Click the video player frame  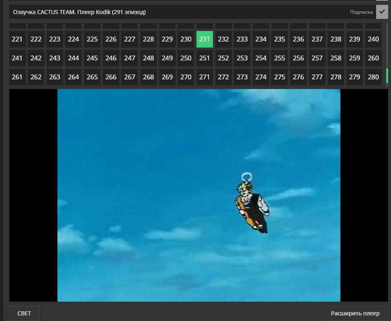point(199,195)
